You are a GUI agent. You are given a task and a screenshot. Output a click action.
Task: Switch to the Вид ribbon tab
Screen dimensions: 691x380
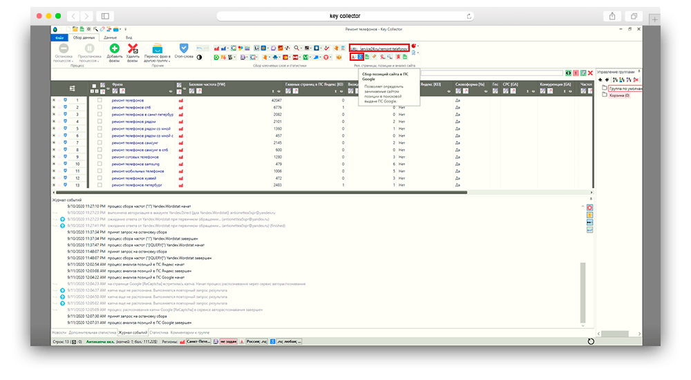click(x=129, y=38)
